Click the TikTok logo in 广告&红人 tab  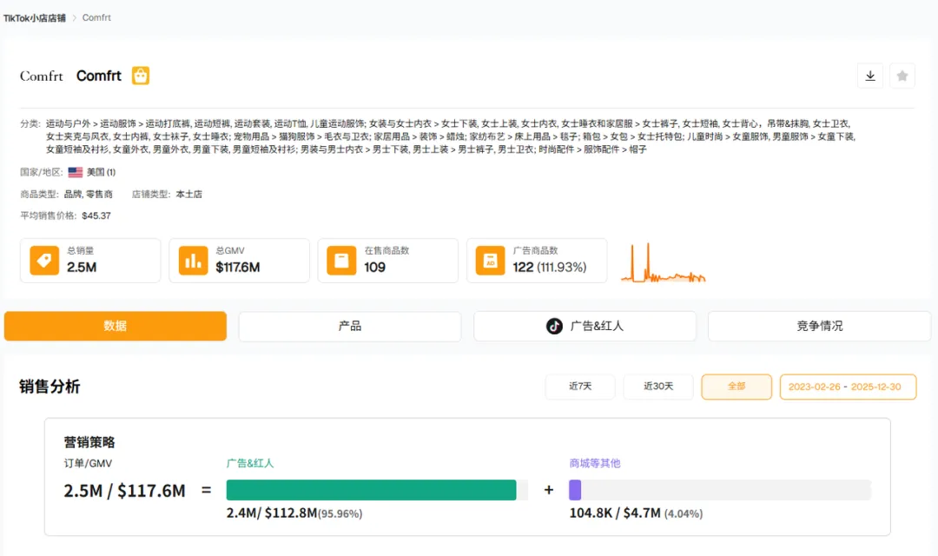(x=554, y=326)
